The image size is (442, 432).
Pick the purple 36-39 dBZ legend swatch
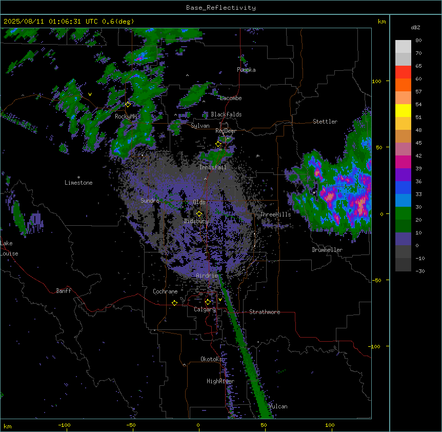coord(403,175)
